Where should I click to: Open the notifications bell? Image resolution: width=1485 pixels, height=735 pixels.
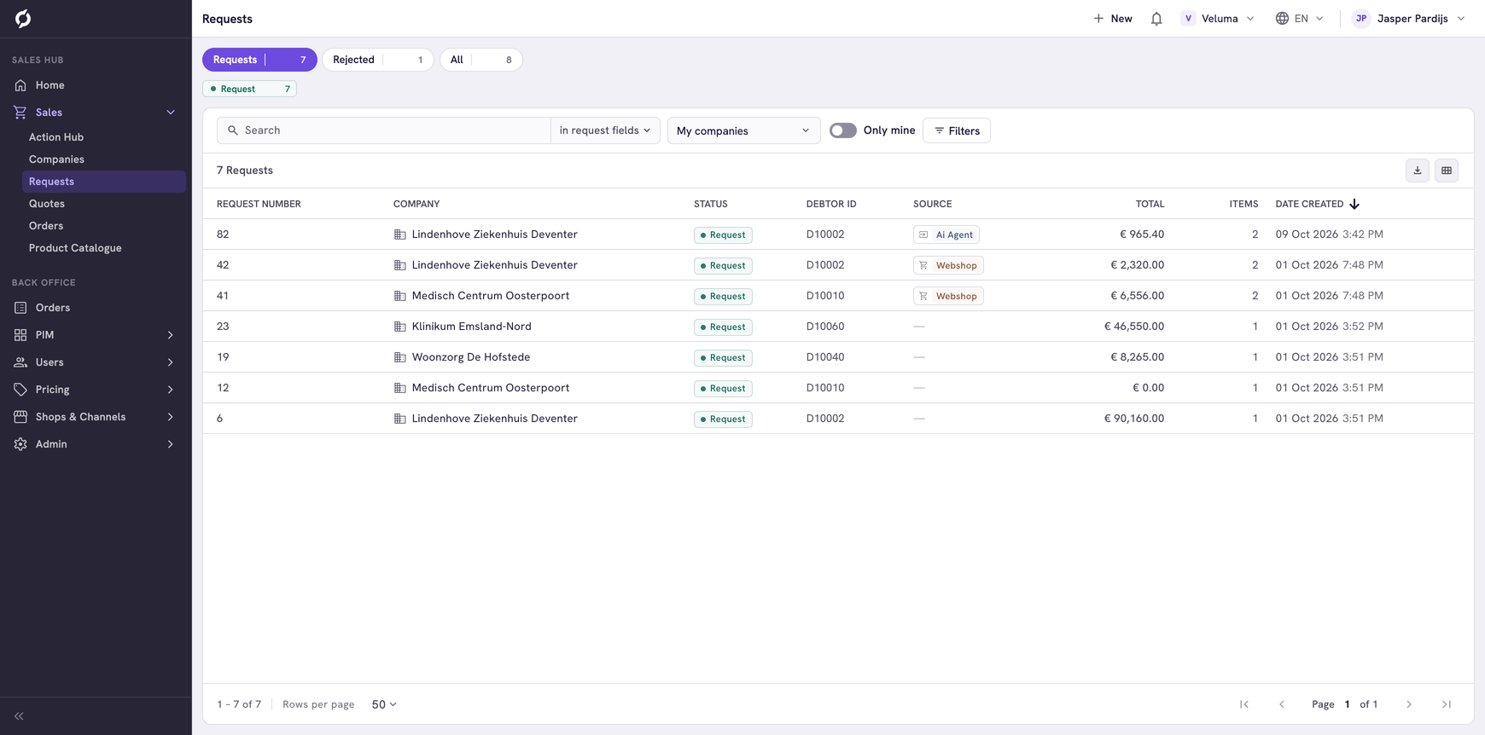pyautogui.click(x=1156, y=19)
